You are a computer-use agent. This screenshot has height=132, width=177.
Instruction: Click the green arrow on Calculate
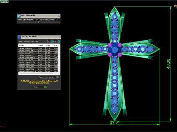45,87
